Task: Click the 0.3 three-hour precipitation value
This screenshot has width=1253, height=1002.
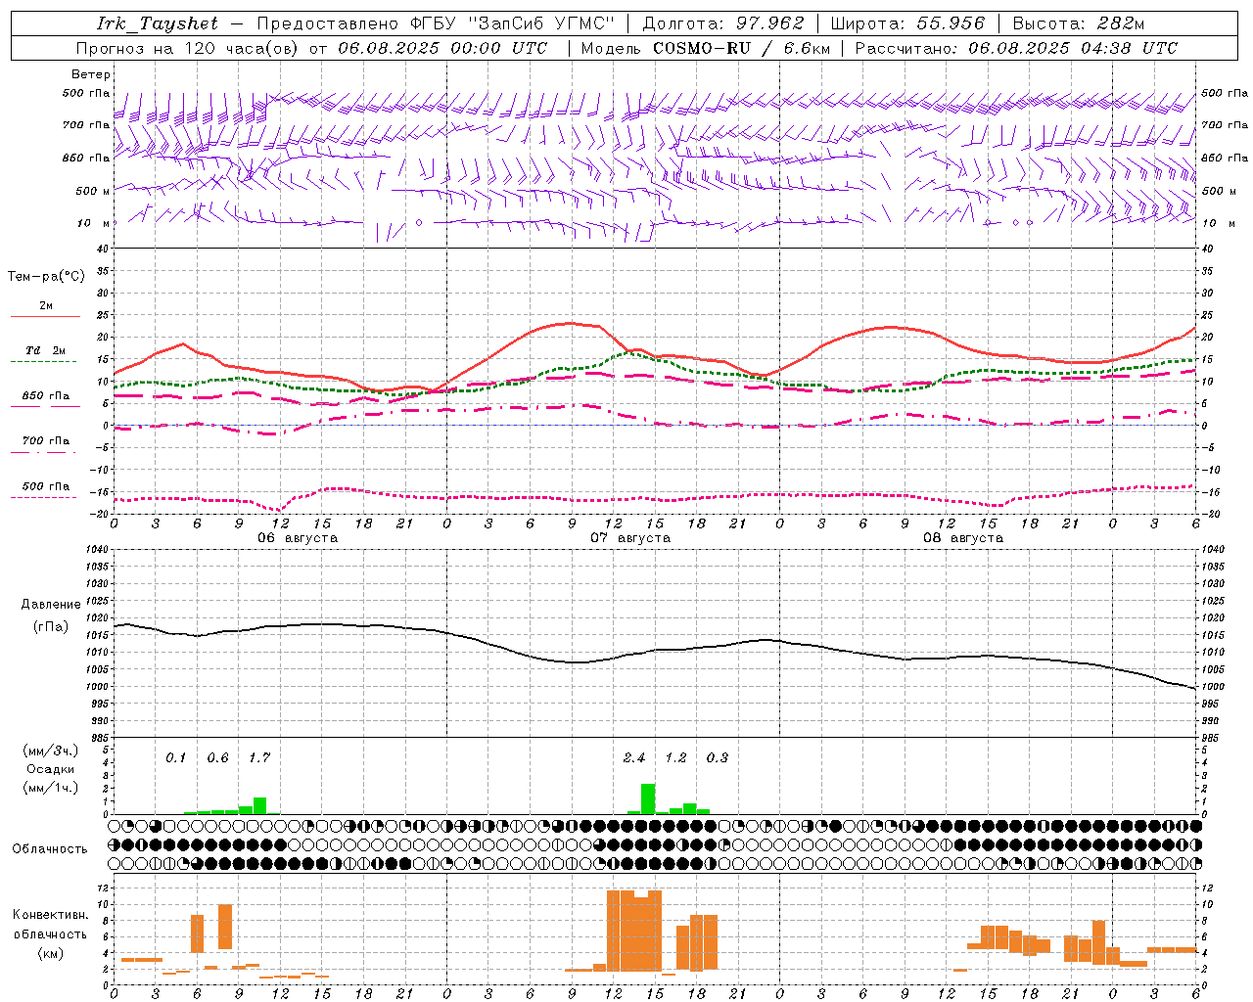Action: click(718, 758)
